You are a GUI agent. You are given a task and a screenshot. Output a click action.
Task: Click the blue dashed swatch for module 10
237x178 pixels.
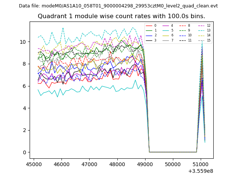pos(183,35)
